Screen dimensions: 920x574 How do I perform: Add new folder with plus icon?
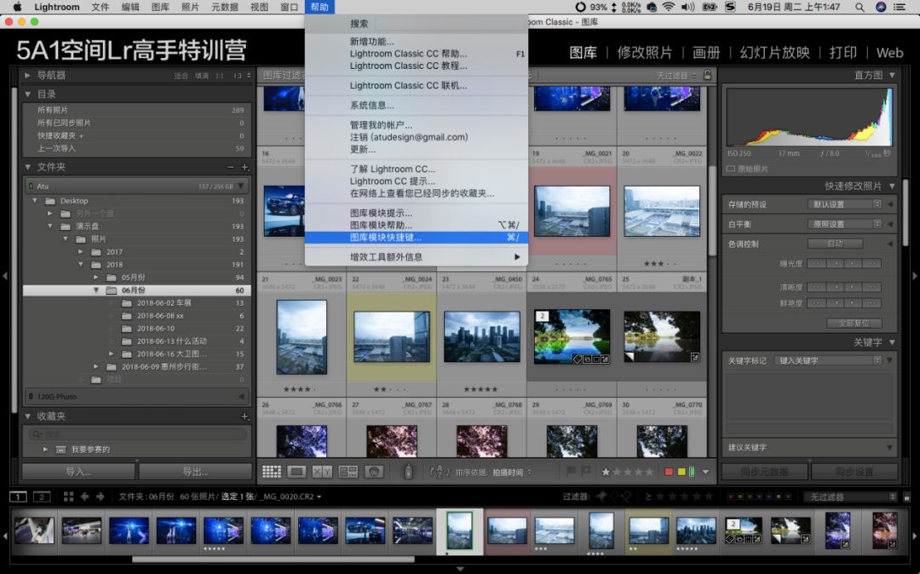[245, 168]
